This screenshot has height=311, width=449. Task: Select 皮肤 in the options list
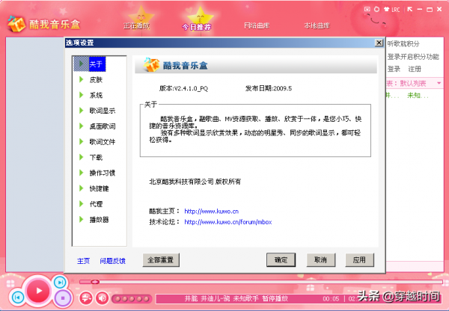pos(96,79)
